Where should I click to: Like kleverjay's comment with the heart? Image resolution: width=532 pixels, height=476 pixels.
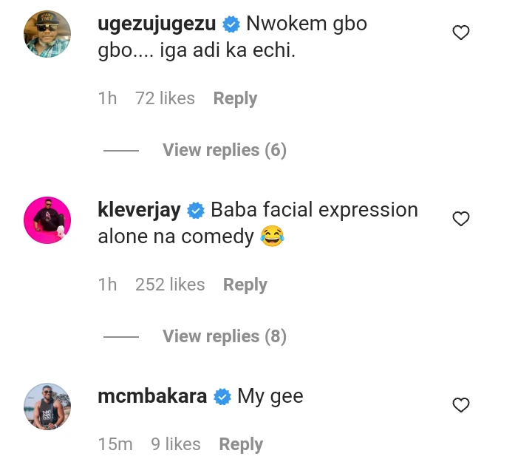point(461,219)
